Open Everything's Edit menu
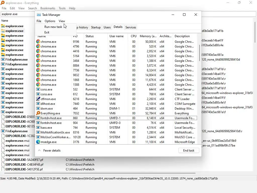Screen dimensions: 257x193 pos(12,8)
